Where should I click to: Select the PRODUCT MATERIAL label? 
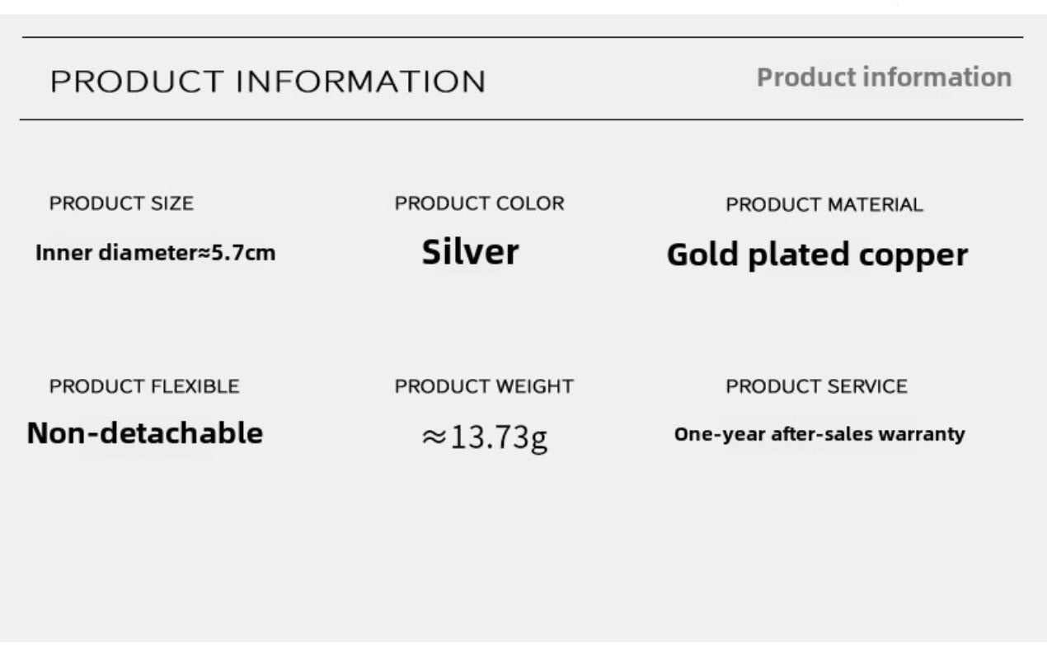[824, 205]
